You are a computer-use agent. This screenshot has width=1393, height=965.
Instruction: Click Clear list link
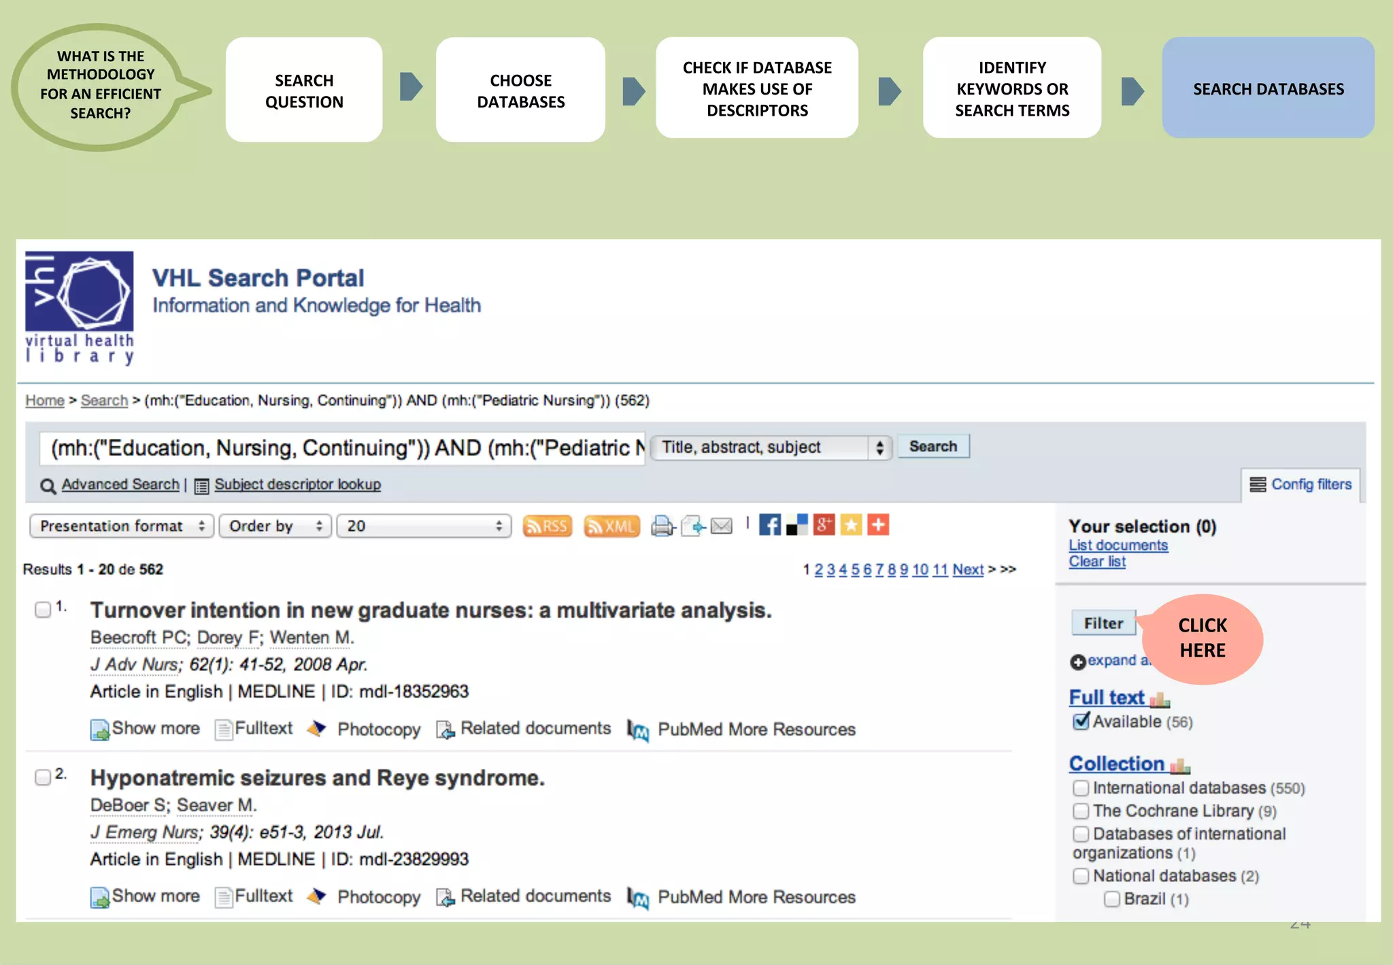coord(1097,561)
